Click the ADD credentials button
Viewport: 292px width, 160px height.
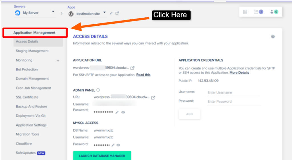[x=190, y=114]
